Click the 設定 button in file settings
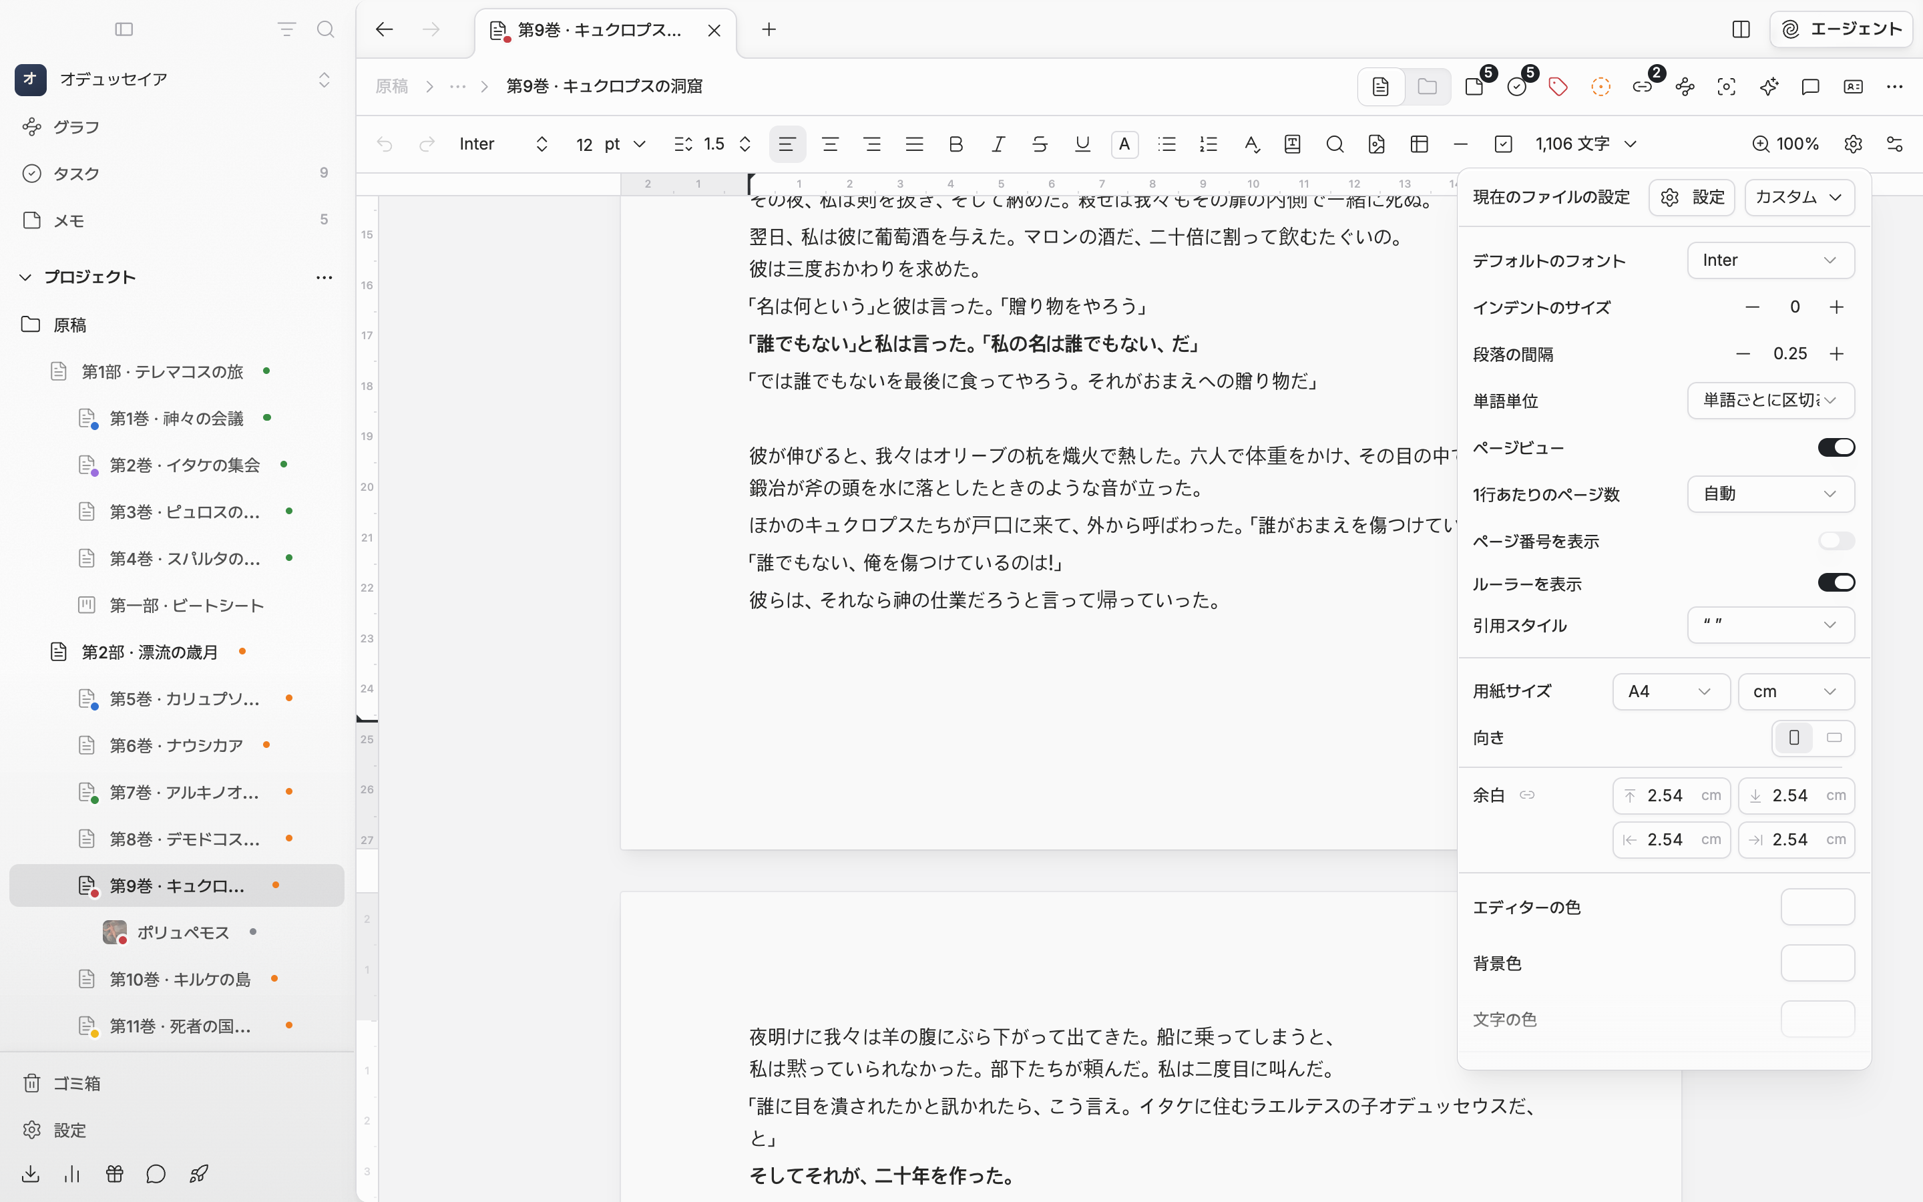Screen dimensions: 1923x1202 tap(1692, 197)
